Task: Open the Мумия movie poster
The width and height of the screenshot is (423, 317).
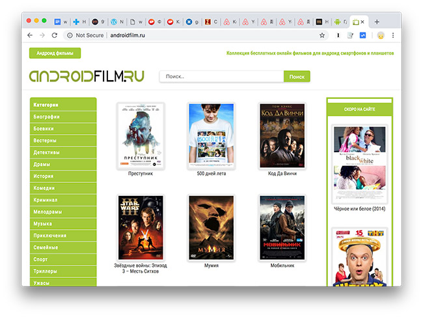Action: [211, 227]
